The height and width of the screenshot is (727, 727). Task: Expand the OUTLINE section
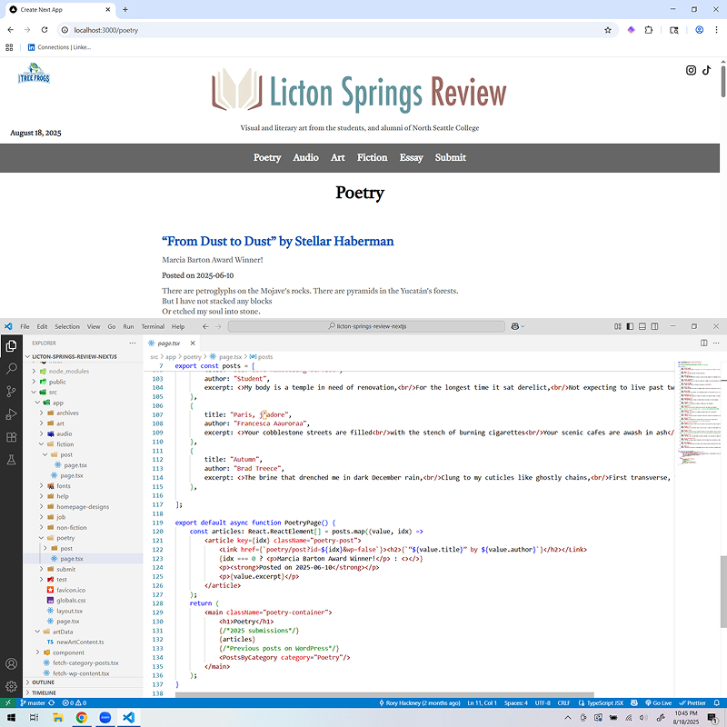coord(43,682)
